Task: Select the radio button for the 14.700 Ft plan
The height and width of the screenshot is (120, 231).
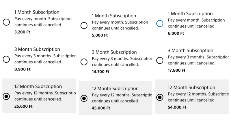Action: tap(84, 62)
